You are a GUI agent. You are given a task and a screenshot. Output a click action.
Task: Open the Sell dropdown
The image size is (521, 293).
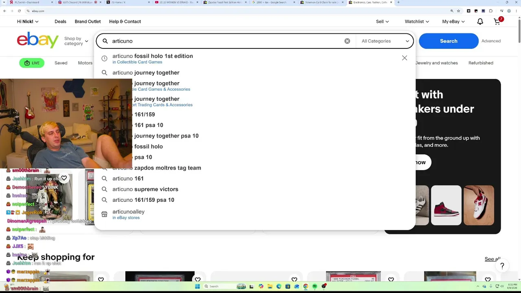tap(382, 22)
